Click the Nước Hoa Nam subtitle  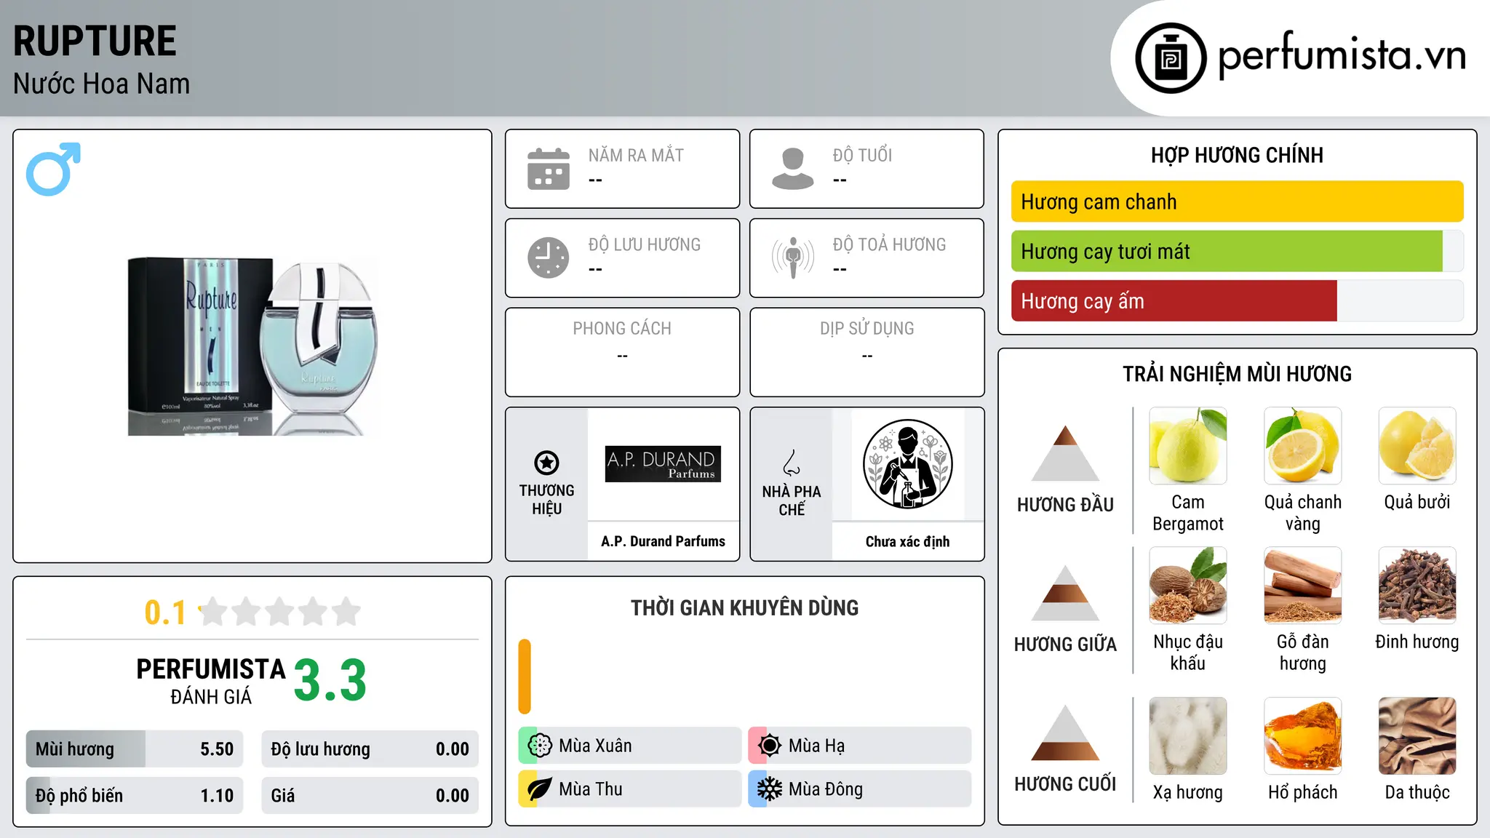point(102,84)
